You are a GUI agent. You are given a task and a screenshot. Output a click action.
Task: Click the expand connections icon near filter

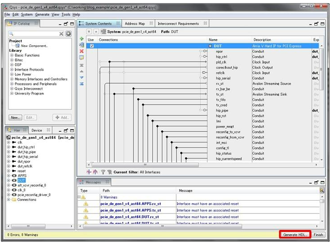tap(89, 172)
